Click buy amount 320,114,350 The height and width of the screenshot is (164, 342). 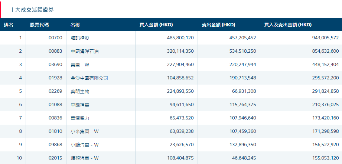[180, 51]
